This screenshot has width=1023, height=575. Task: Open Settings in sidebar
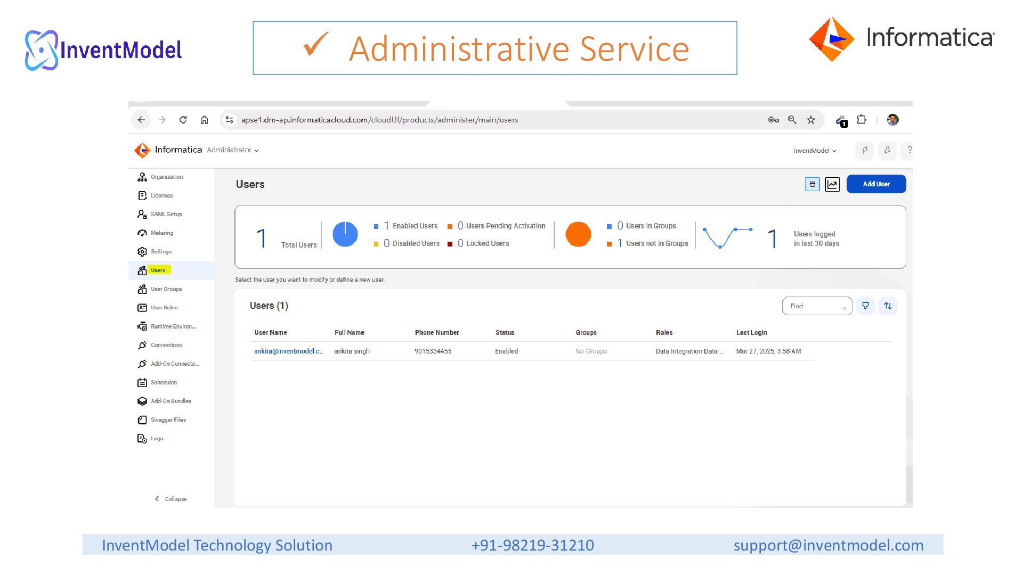(x=171, y=252)
